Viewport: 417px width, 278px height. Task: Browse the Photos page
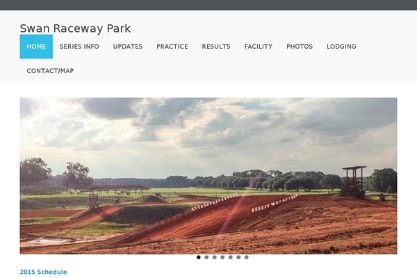tap(300, 47)
